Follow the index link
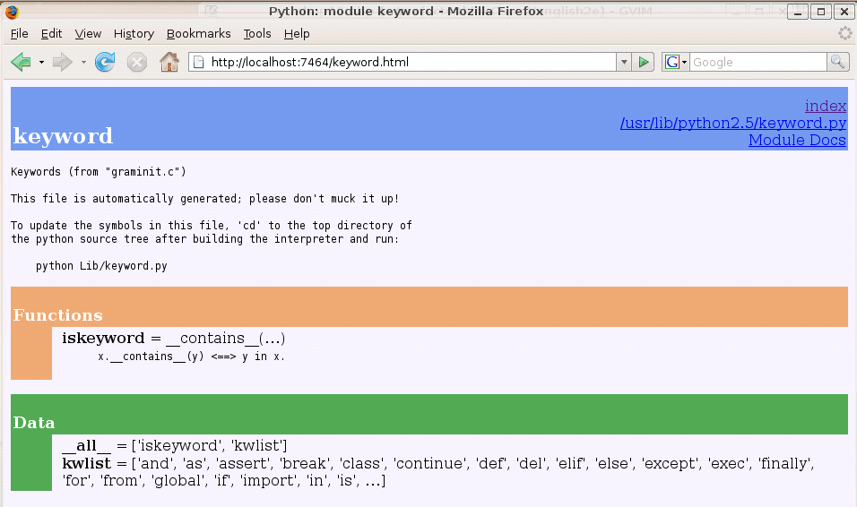 [x=825, y=106]
